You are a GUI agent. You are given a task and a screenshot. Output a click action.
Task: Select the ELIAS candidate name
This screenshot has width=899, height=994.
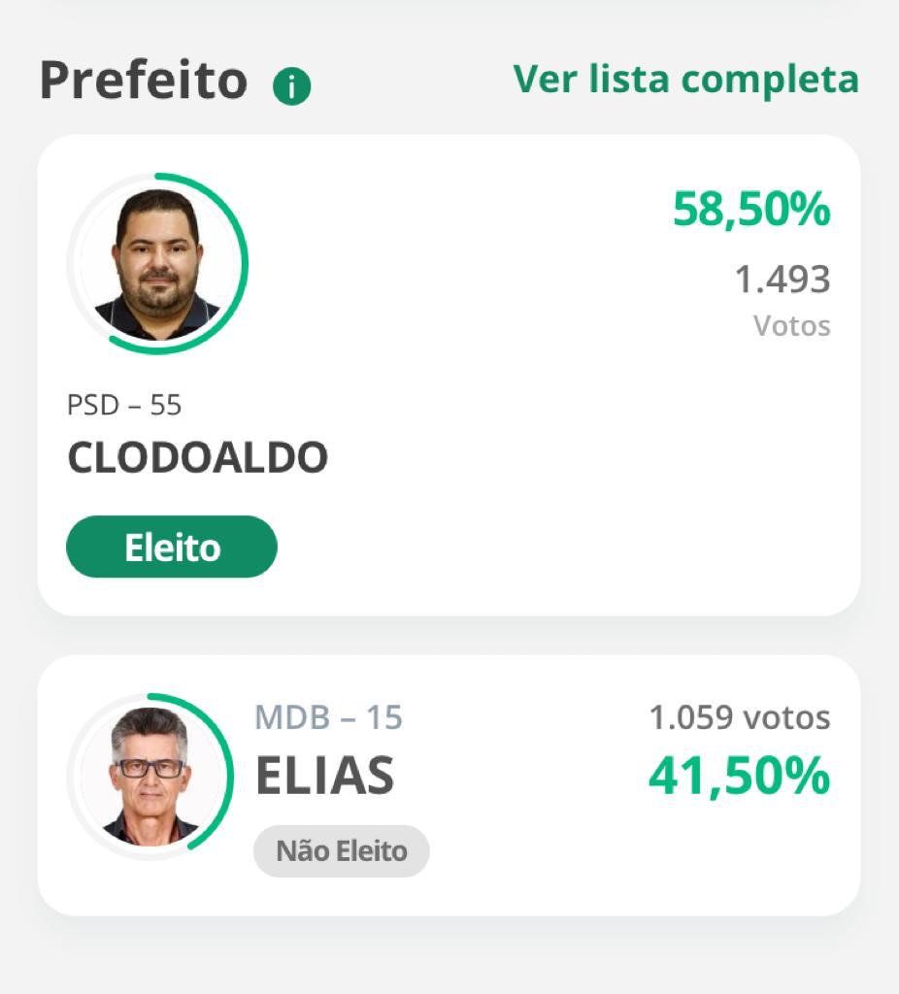(324, 776)
